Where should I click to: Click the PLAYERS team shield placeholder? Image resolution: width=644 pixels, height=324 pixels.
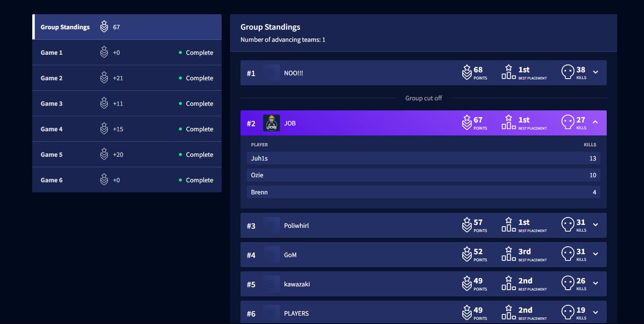coord(272,313)
